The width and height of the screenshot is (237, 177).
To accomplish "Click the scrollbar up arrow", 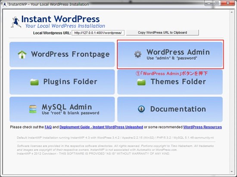I will tap(232, 12).
